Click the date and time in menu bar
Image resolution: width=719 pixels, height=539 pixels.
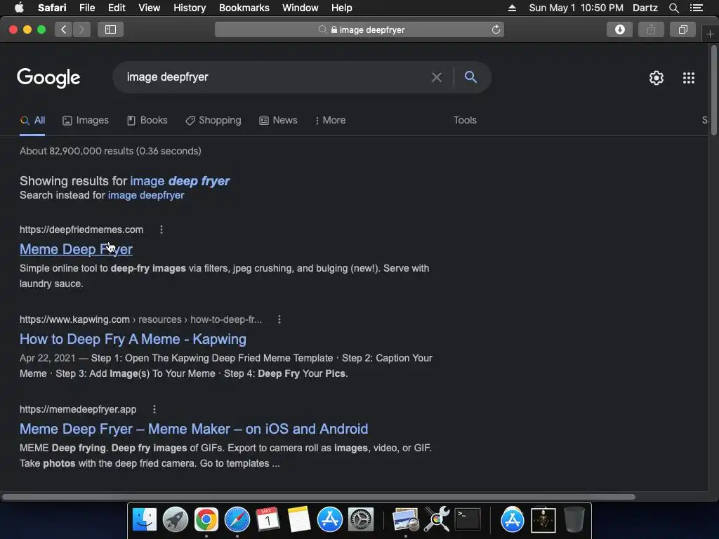pyautogui.click(x=576, y=8)
